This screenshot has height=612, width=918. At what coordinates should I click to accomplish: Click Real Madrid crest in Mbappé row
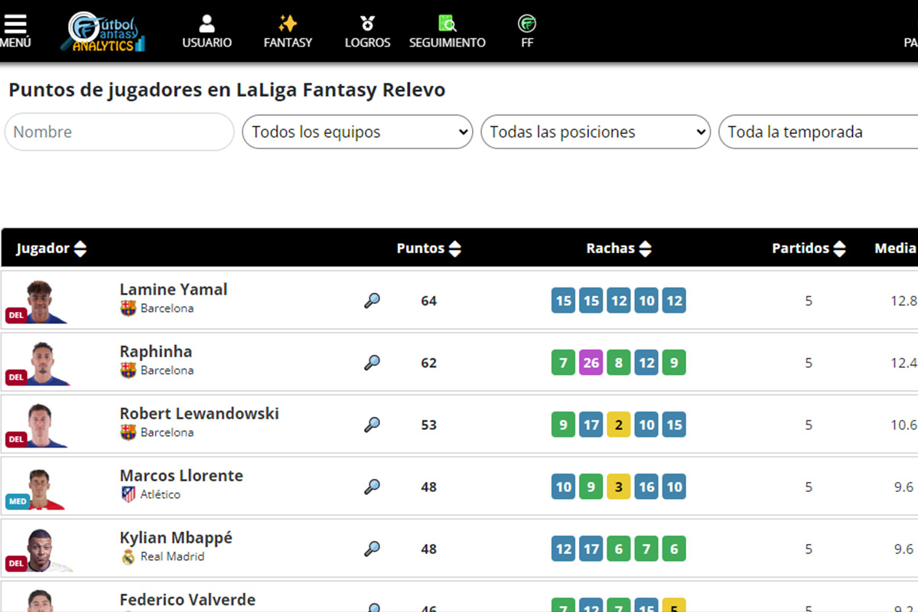[129, 556]
